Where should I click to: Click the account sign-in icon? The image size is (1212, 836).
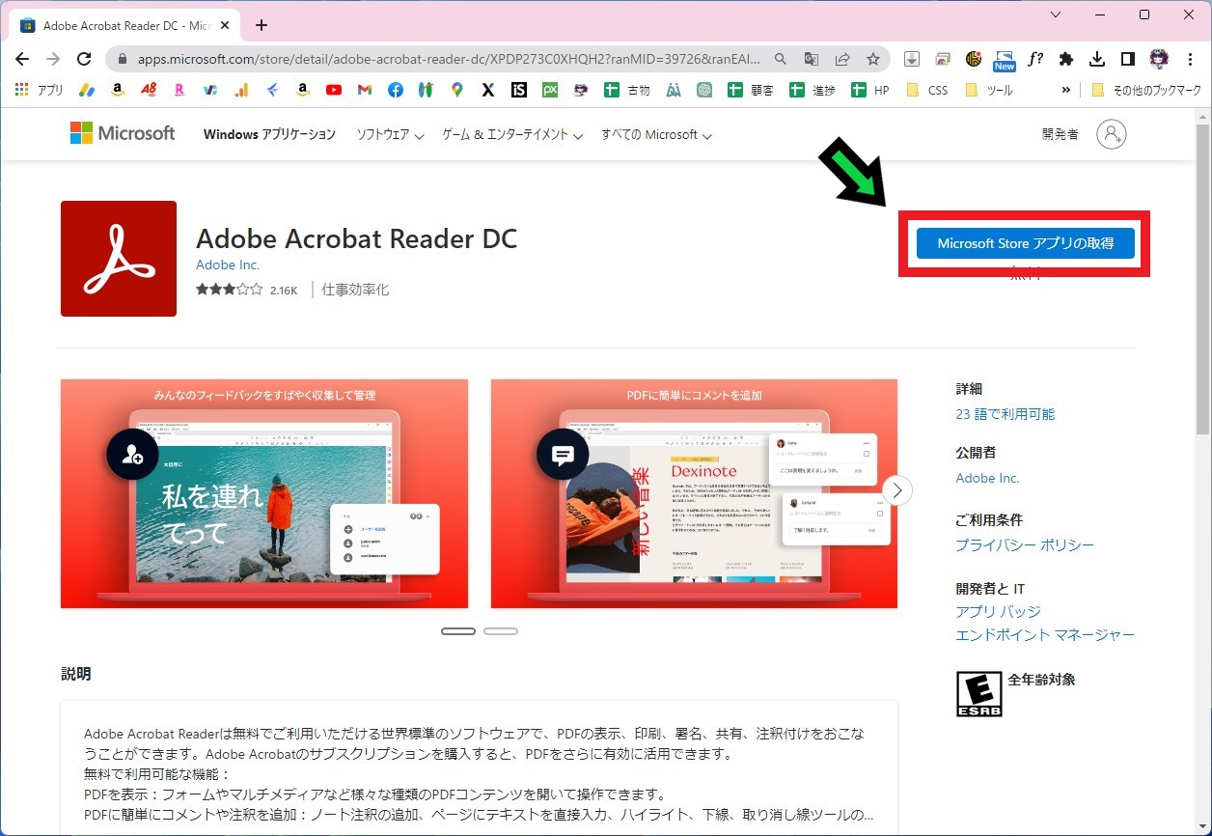pyautogui.click(x=1112, y=134)
